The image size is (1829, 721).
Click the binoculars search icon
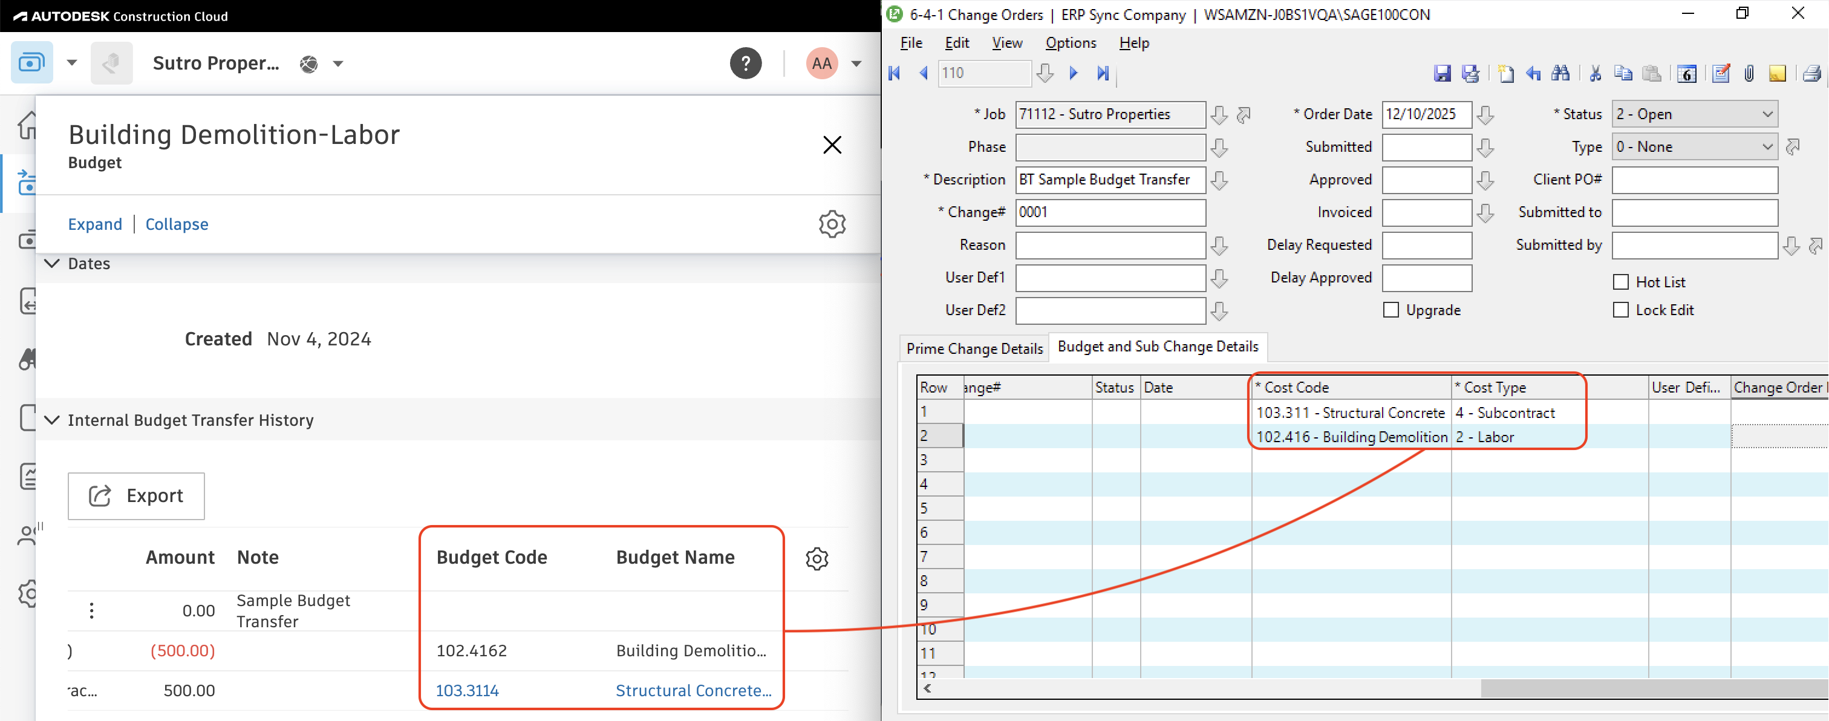tap(1561, 73)
